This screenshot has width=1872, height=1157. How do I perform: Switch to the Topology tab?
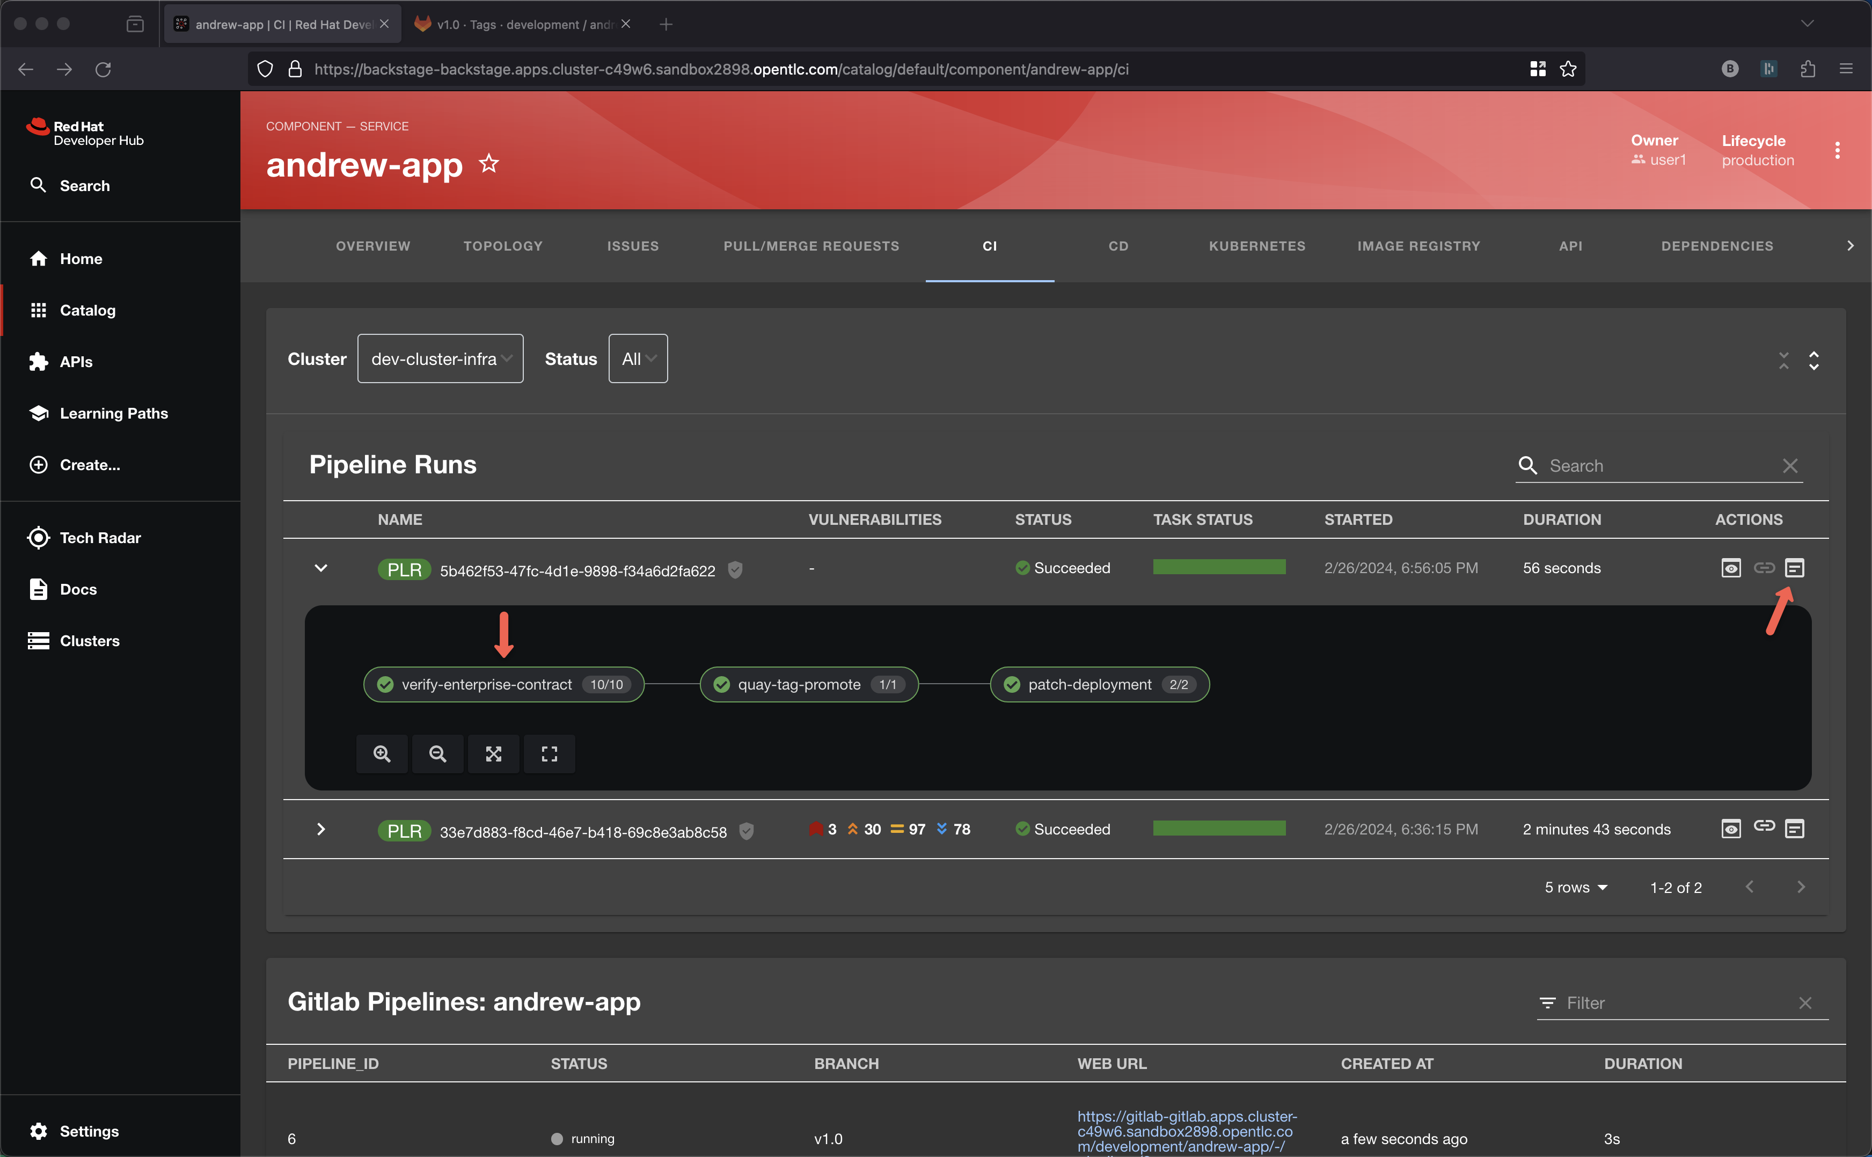point(503,246)
